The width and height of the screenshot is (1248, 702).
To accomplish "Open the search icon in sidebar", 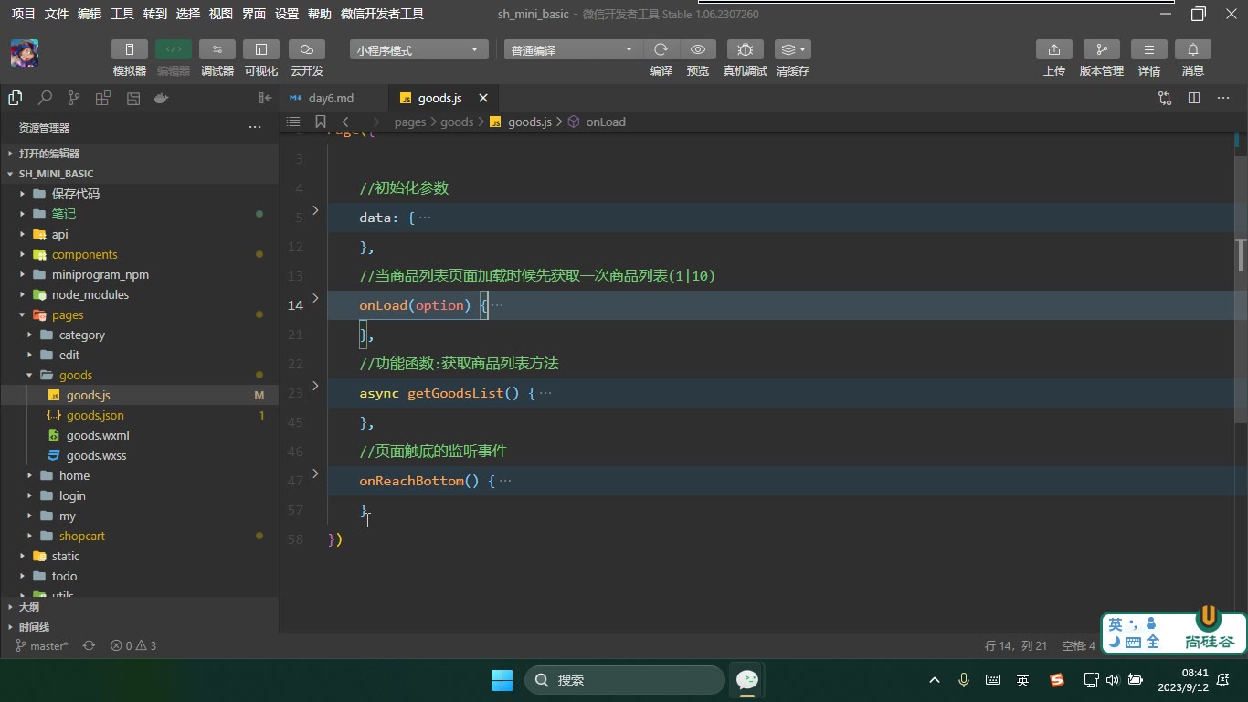I will pyautogui.click(x=44, y=98).
